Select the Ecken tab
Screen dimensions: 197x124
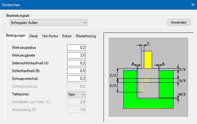[x=67, y=36]
